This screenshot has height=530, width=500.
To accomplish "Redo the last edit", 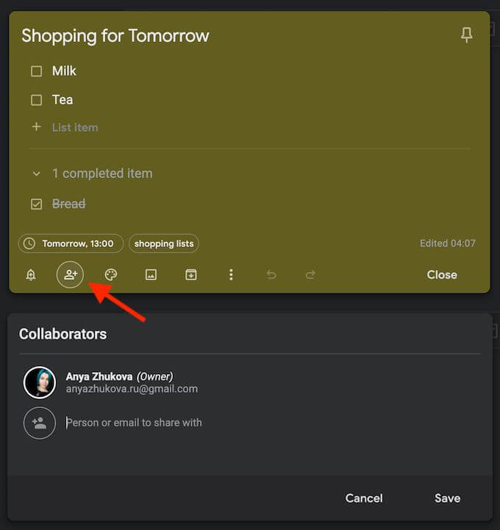I will coord(311,274).
